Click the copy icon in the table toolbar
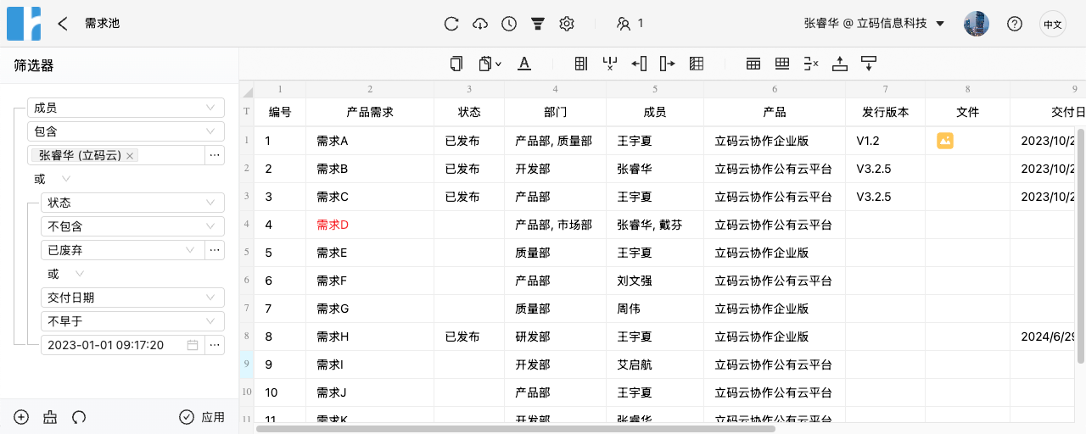The image size is (1086, 434). point(456,64)
